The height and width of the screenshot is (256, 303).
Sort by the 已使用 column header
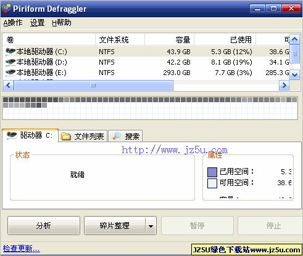coord(225,39)
